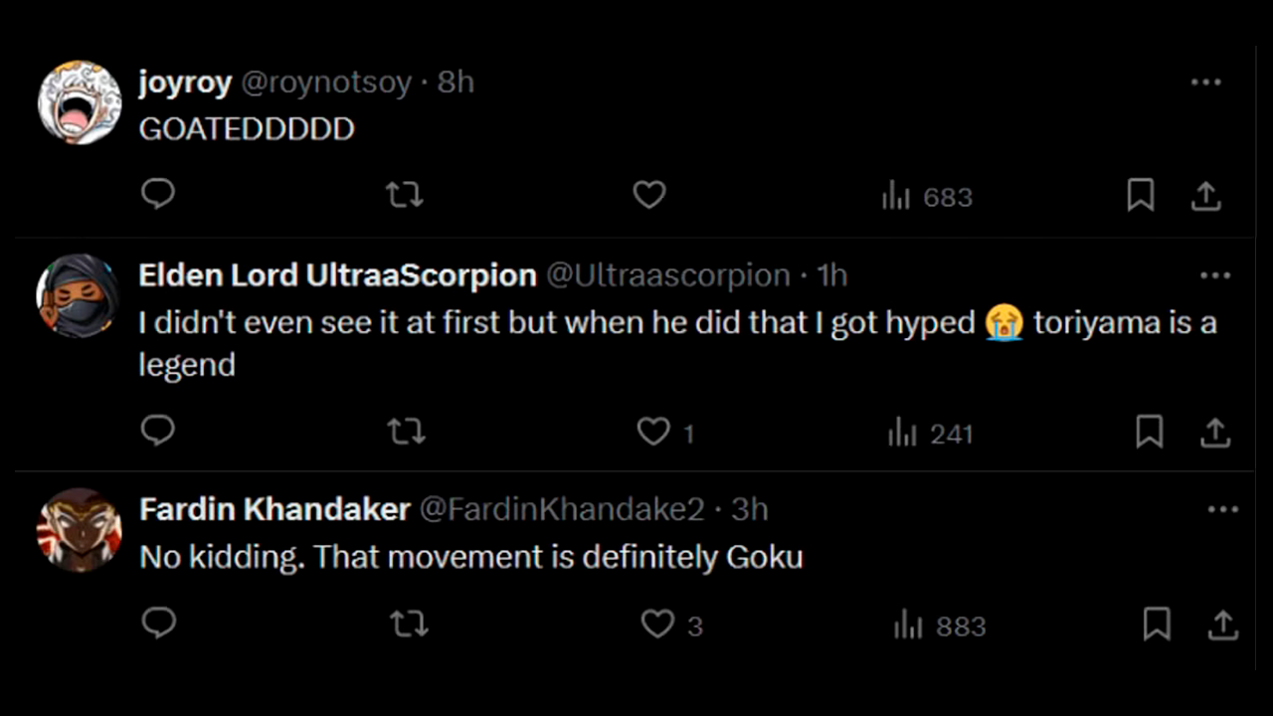Share joyroy's tweet
The width and height of the screenshot is (1273, 716).
pos(1205,196)
